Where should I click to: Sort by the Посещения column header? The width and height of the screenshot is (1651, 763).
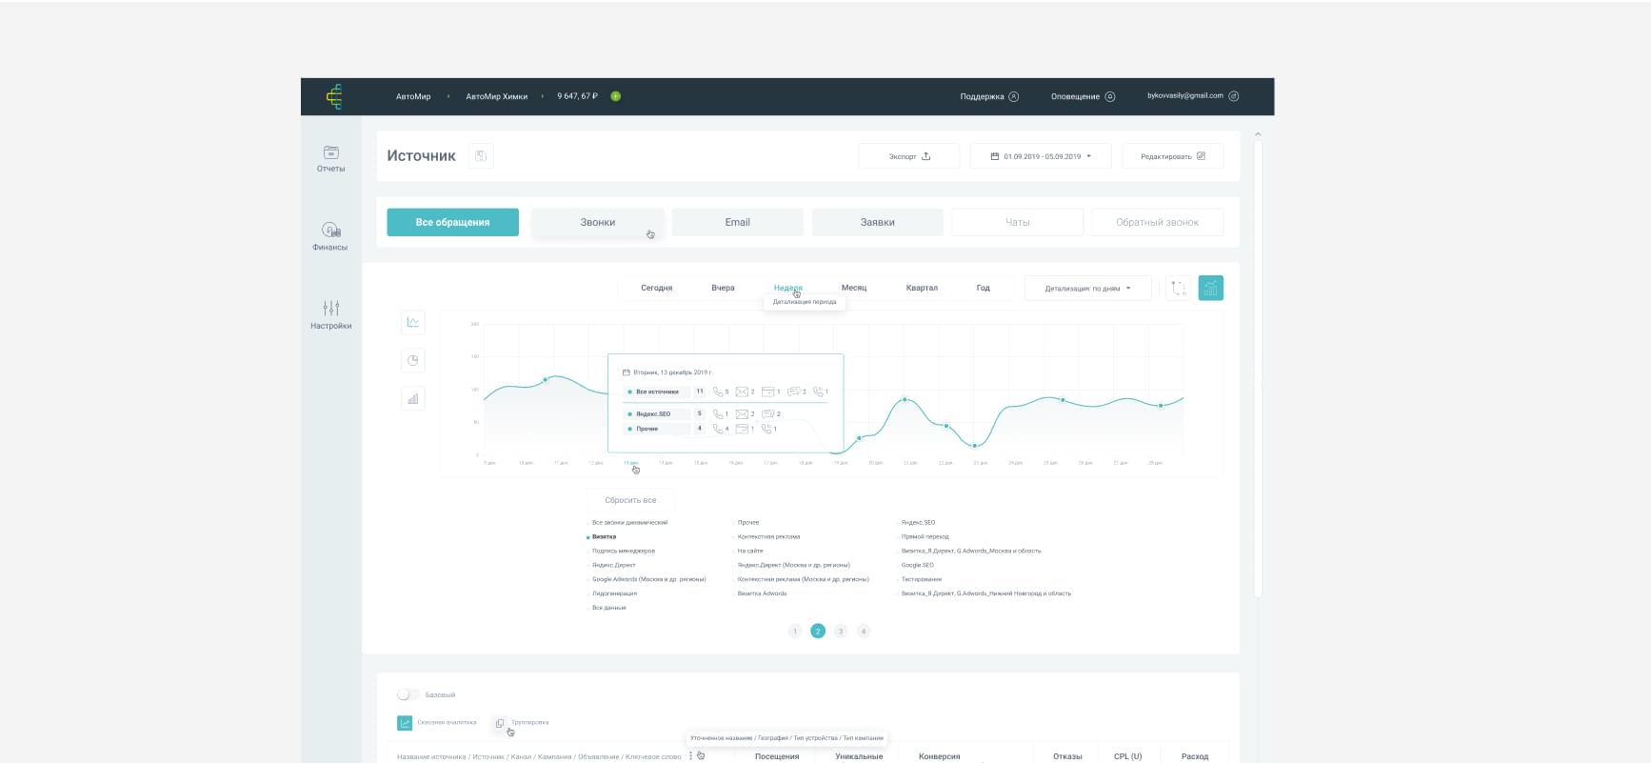[777, 756]
